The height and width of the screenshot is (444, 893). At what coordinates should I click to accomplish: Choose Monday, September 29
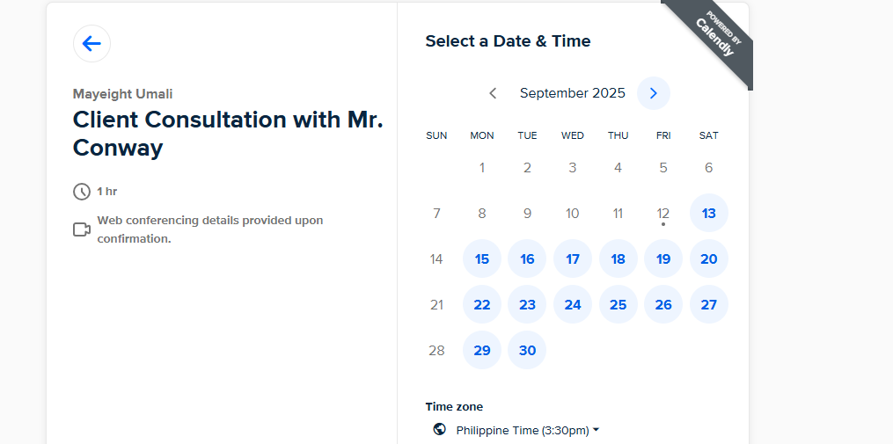coord(482,351)
